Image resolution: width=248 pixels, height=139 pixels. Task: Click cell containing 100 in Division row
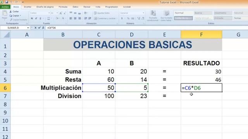[x=99, y=96]
